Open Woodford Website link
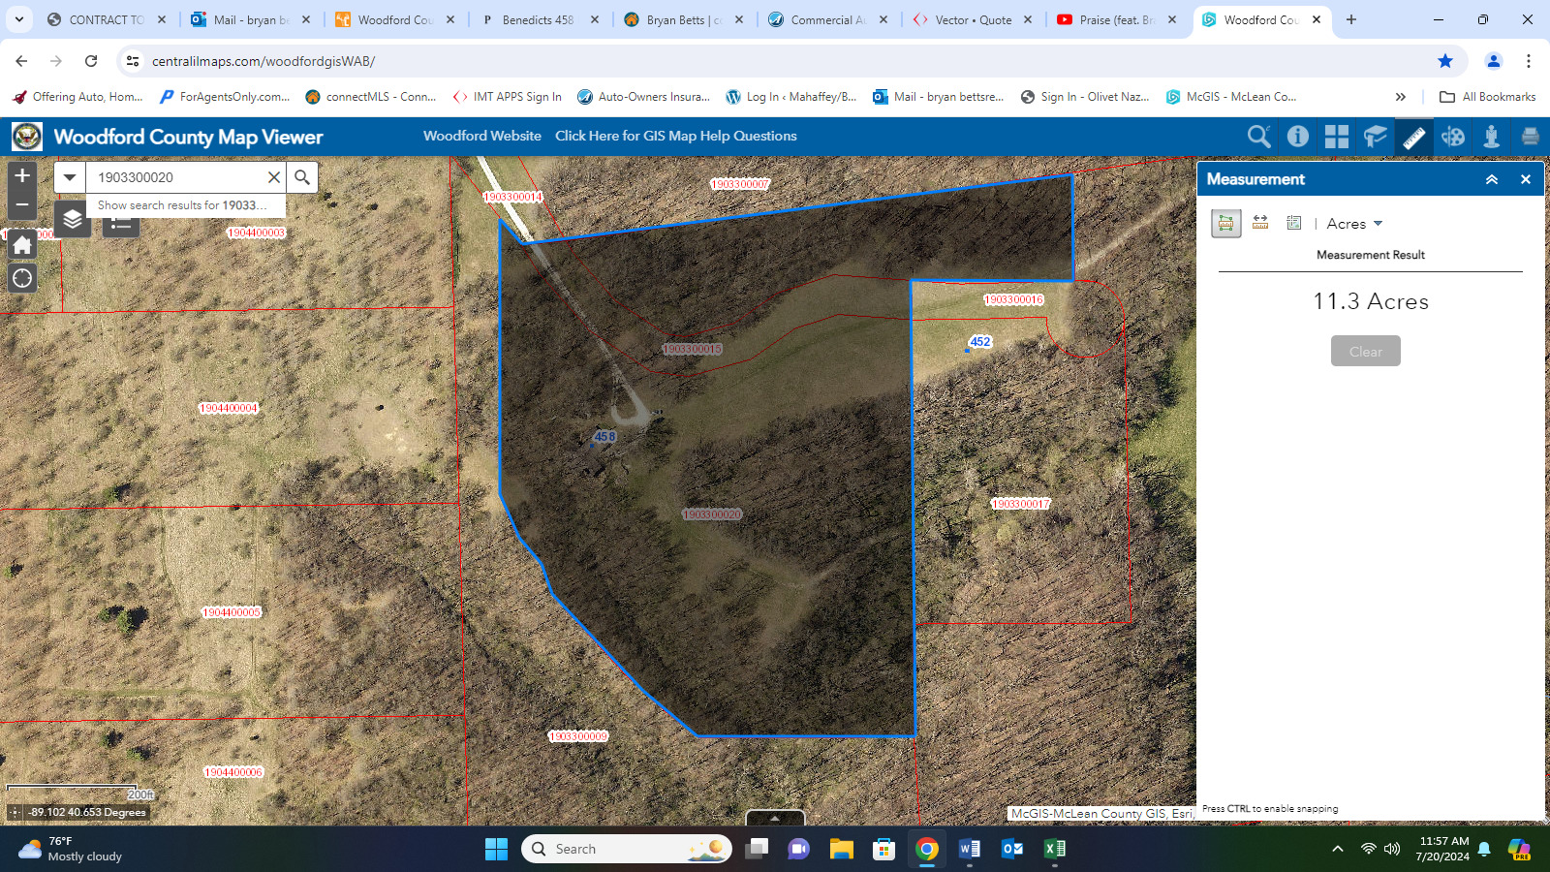The image size is (1550, 872). [482, 136]
